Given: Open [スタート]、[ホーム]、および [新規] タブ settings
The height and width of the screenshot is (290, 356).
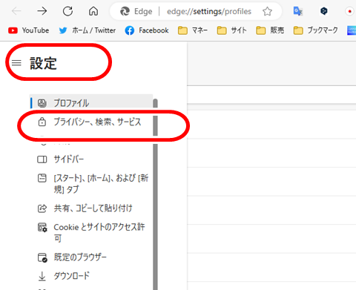Looking at the screenshot, I should (x=91, y=184).
